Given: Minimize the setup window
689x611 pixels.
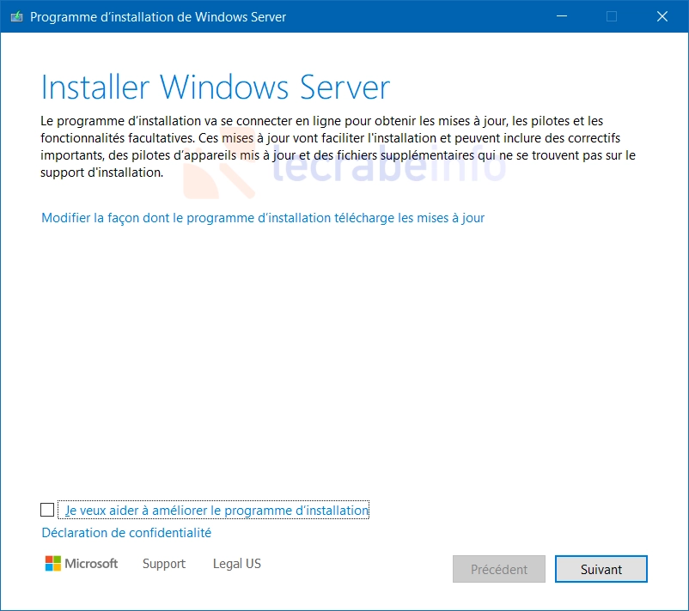Looking at the screenshot, I should pyautogui.click(x=562, y=16).
